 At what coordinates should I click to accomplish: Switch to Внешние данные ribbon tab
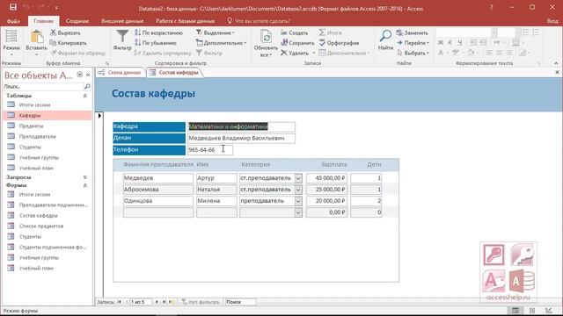tap(122, 21)
